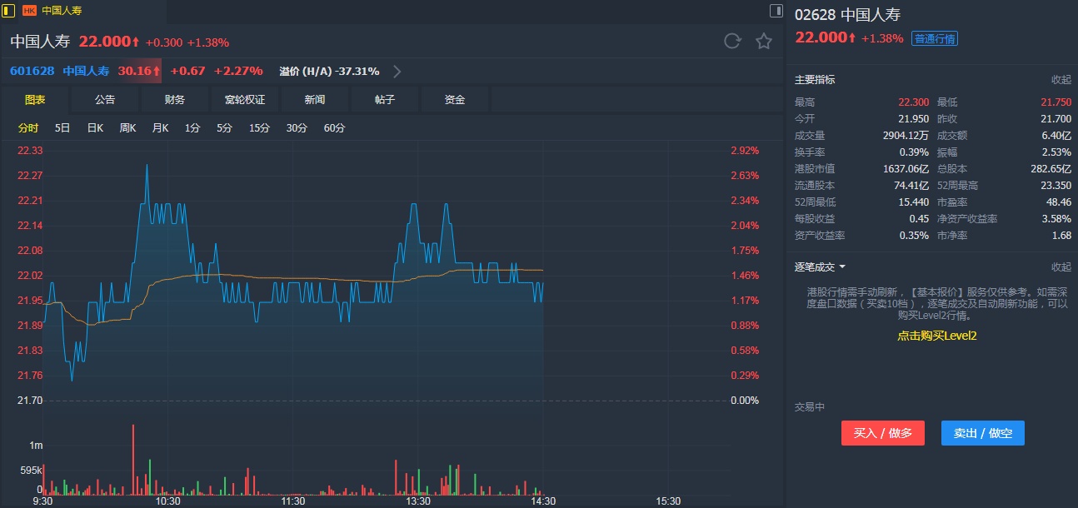Expand the A-share quote row arrow

tap(397, 71)
